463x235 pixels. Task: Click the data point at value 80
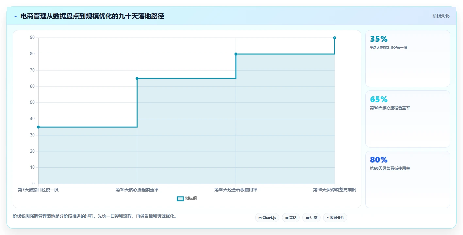[x=236, y=54]
